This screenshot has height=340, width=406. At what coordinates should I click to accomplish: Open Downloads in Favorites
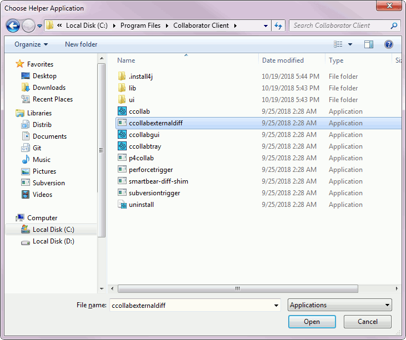tap(49, 88)
